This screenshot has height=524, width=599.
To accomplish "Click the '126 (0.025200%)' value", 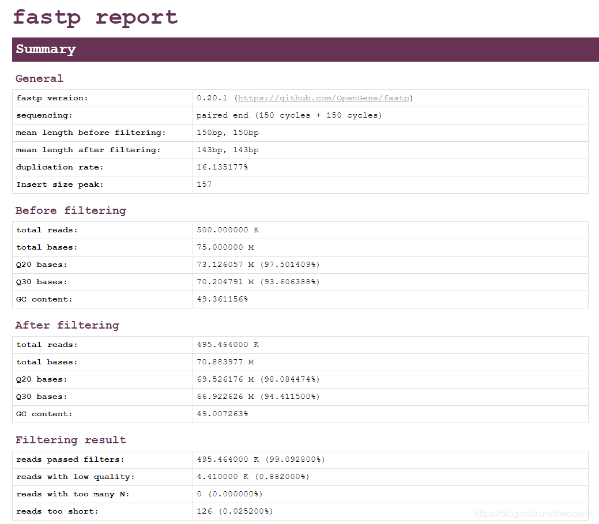I will tap(235, 511).
